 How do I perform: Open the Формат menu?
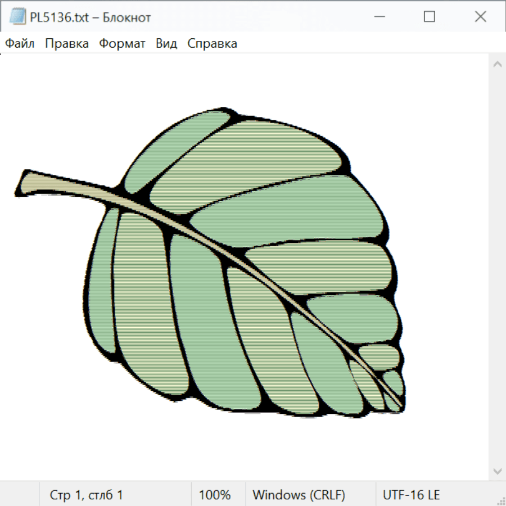[122, 44]
